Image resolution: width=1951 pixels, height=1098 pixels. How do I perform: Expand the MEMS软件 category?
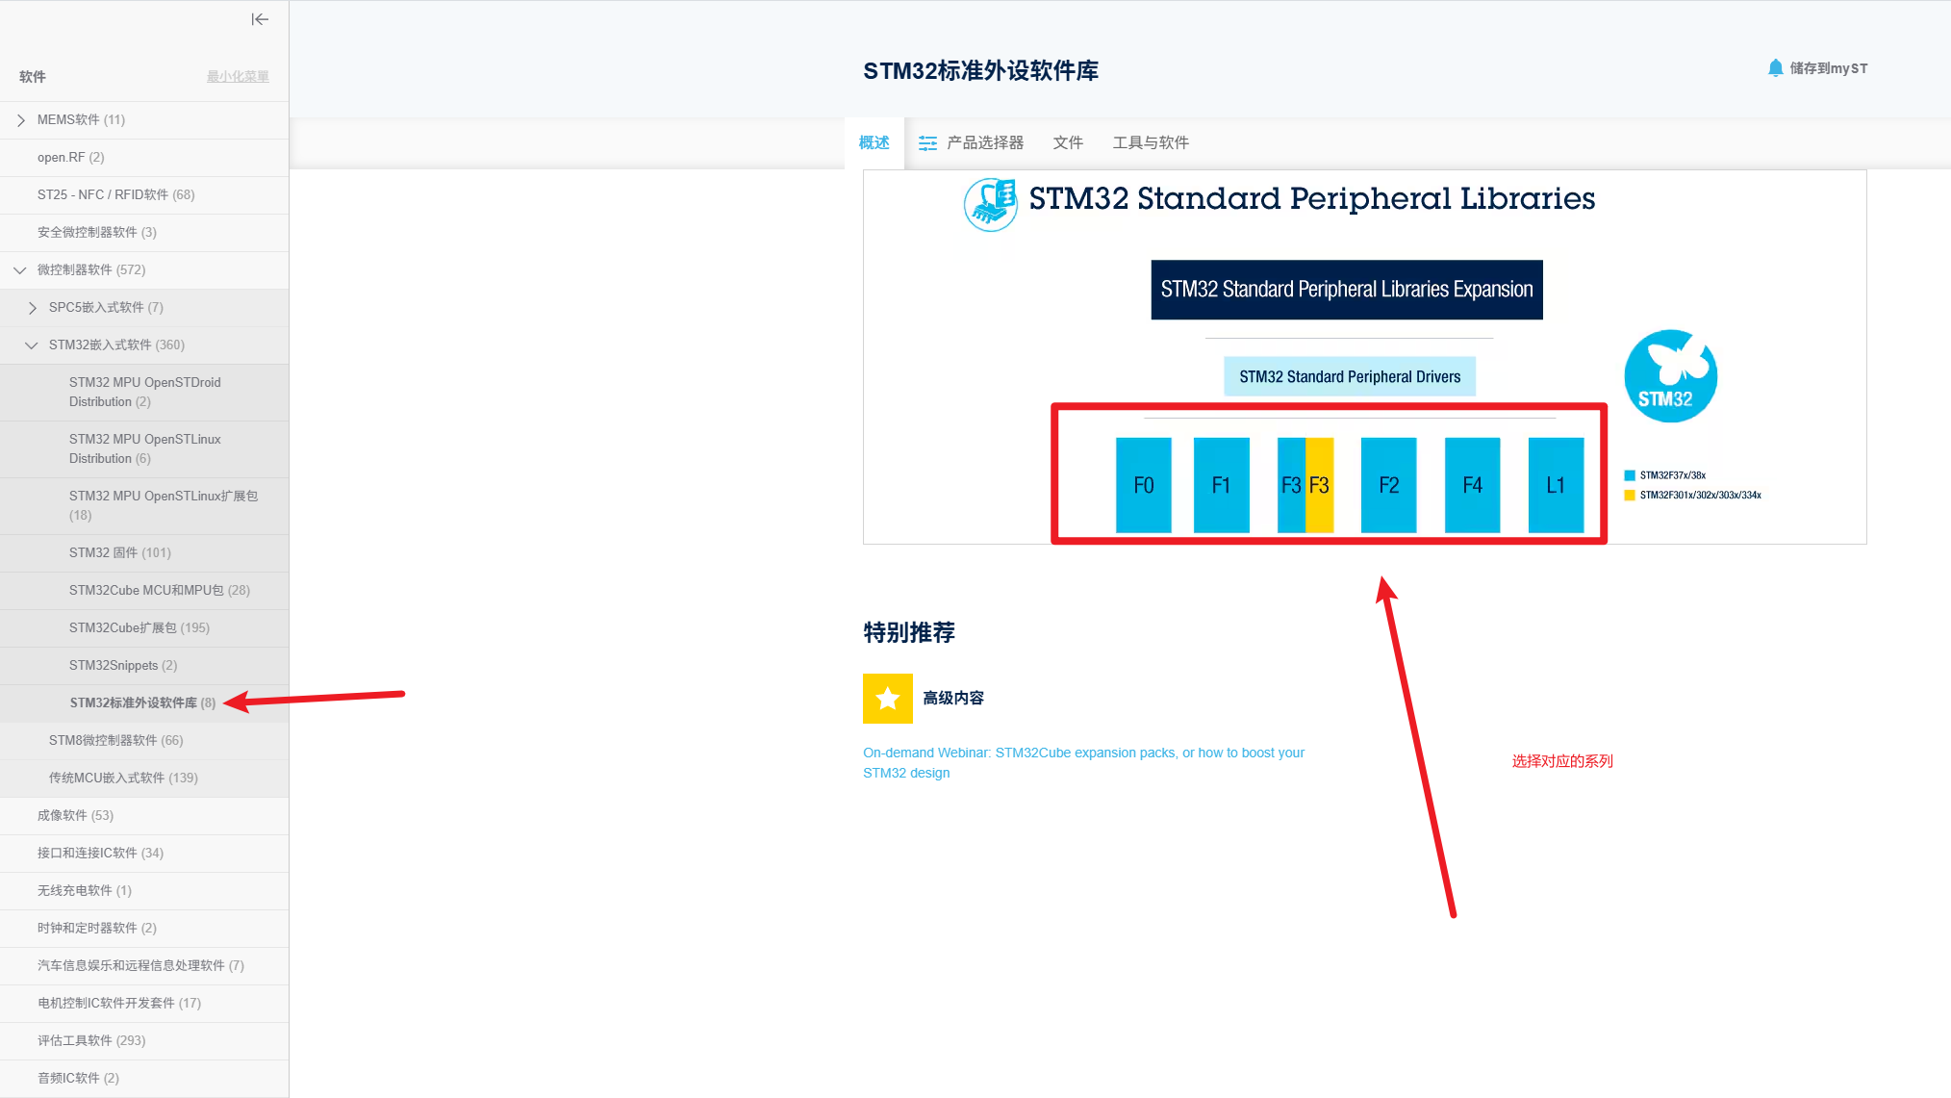(21, 120)
